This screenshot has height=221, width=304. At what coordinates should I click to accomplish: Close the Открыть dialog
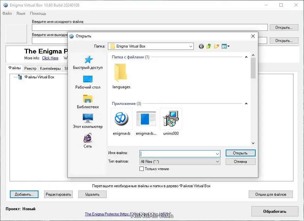(253, 36)
